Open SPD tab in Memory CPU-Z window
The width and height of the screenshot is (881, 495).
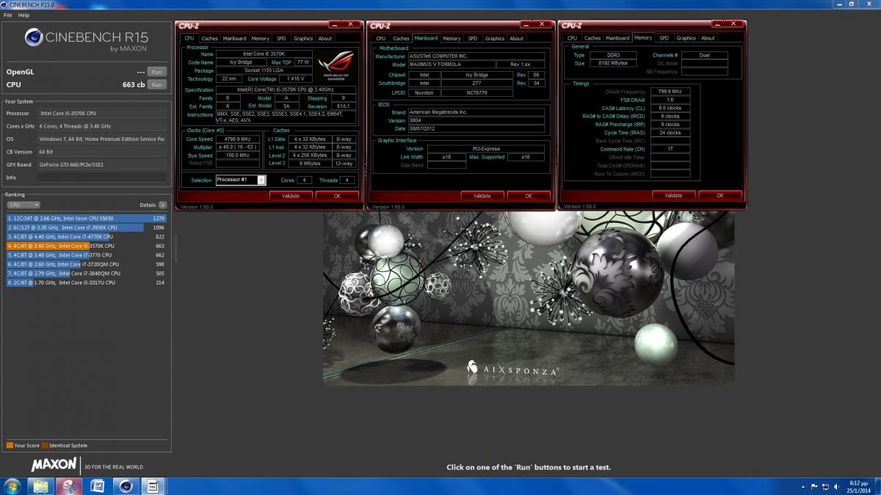(664, 38)
